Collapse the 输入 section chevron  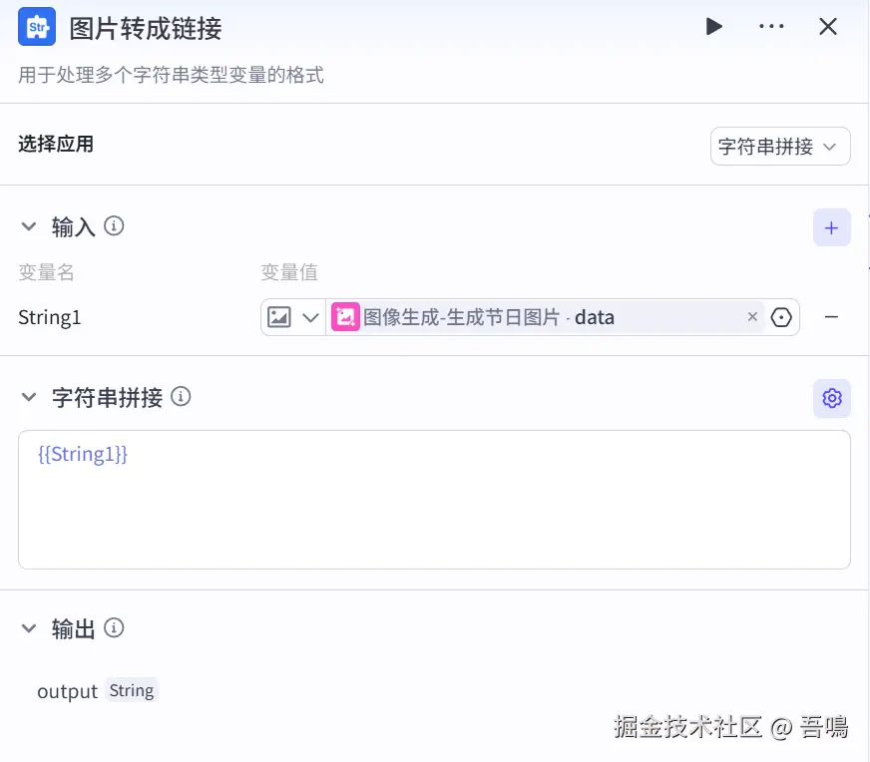(x=28, y=226)
